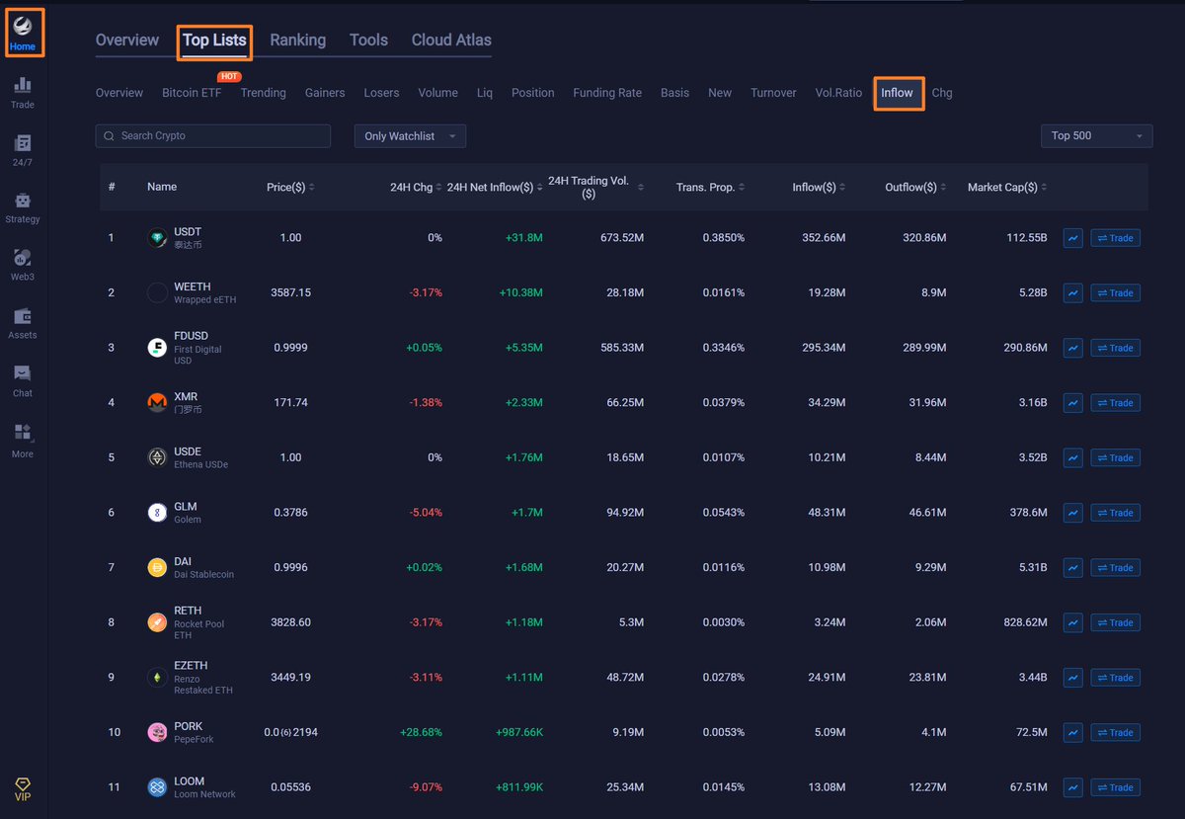Open the chart icon for USDE

pyautogui.click(x=1072, y=457)
